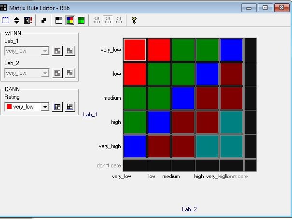
Task: Select green cell at row low, column low
Action: (x=159, y=74)
